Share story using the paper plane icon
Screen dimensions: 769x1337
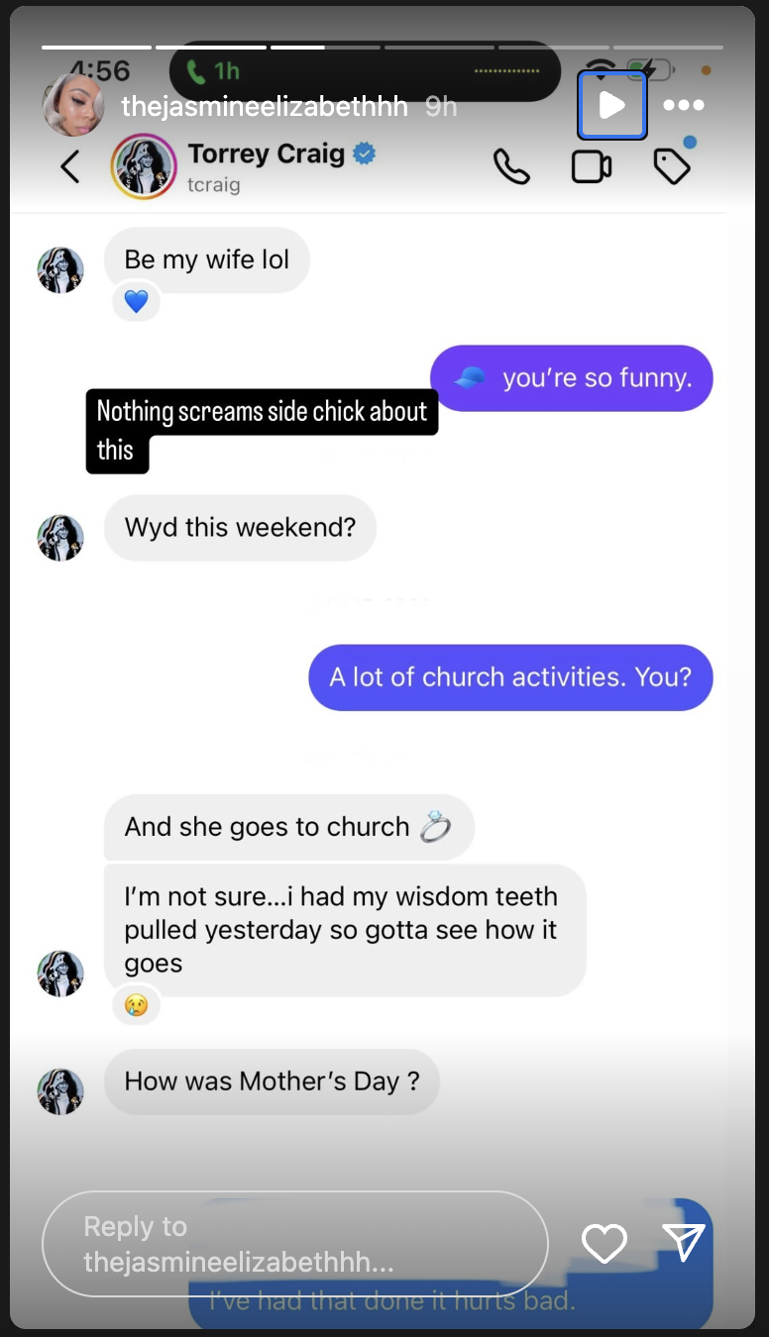coord(684,1242)
